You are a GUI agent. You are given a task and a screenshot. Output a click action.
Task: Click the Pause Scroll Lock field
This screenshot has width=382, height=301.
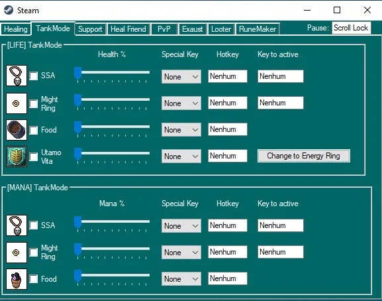point(352,28)
